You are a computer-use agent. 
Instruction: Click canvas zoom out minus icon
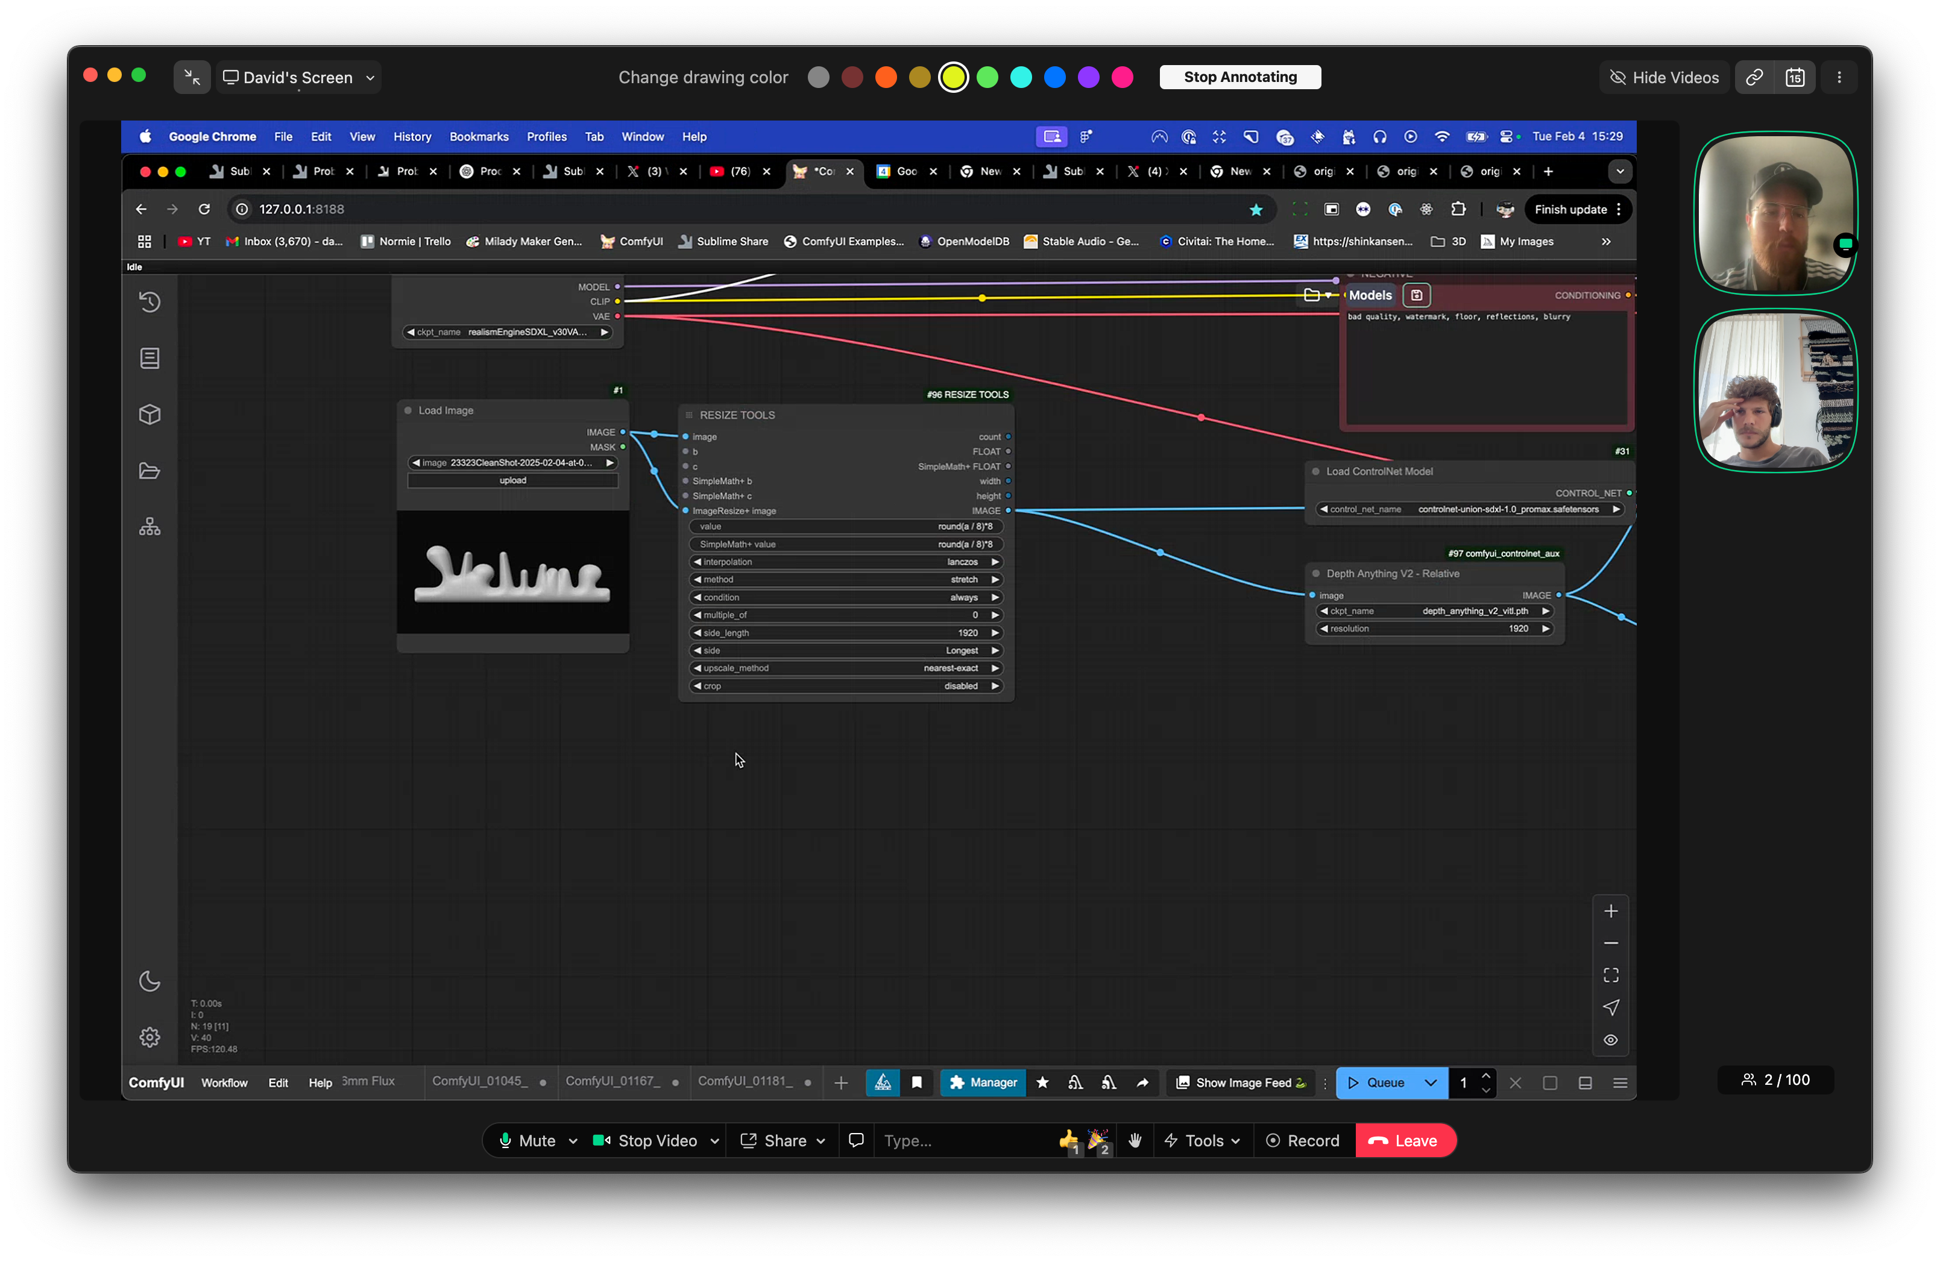1611,943
